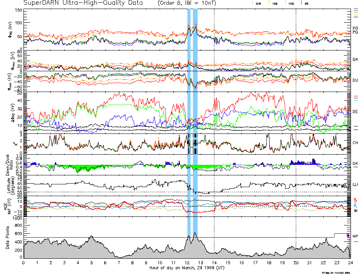Click the 10% legend entry at top
The width and height of the screenshot is (358, 274).
coord(290,3)
